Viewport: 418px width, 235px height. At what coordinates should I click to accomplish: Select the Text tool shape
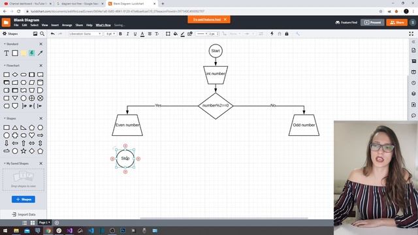coord(7,54)
